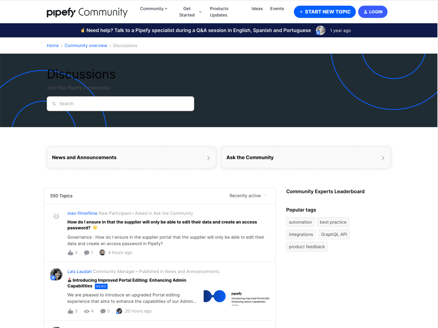Click the comment bubble icon on supplier question
The image size is (438, 328).
pyautogui.click(x=86, y=253)
